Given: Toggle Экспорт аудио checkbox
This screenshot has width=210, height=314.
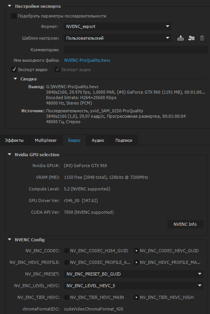Looking at the screenshot, I should [x=57, y=70].
